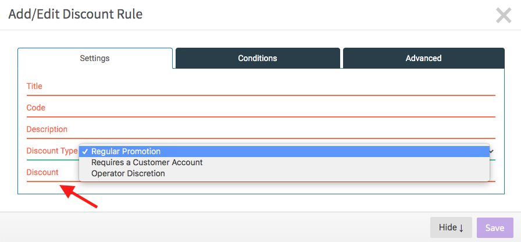Click the Save button
The height and width of the screenshot is (242, 521).
[x=495, y=227]
